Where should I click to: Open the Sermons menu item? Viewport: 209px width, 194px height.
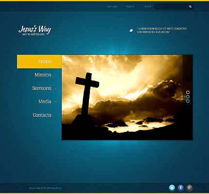[42, 88]
